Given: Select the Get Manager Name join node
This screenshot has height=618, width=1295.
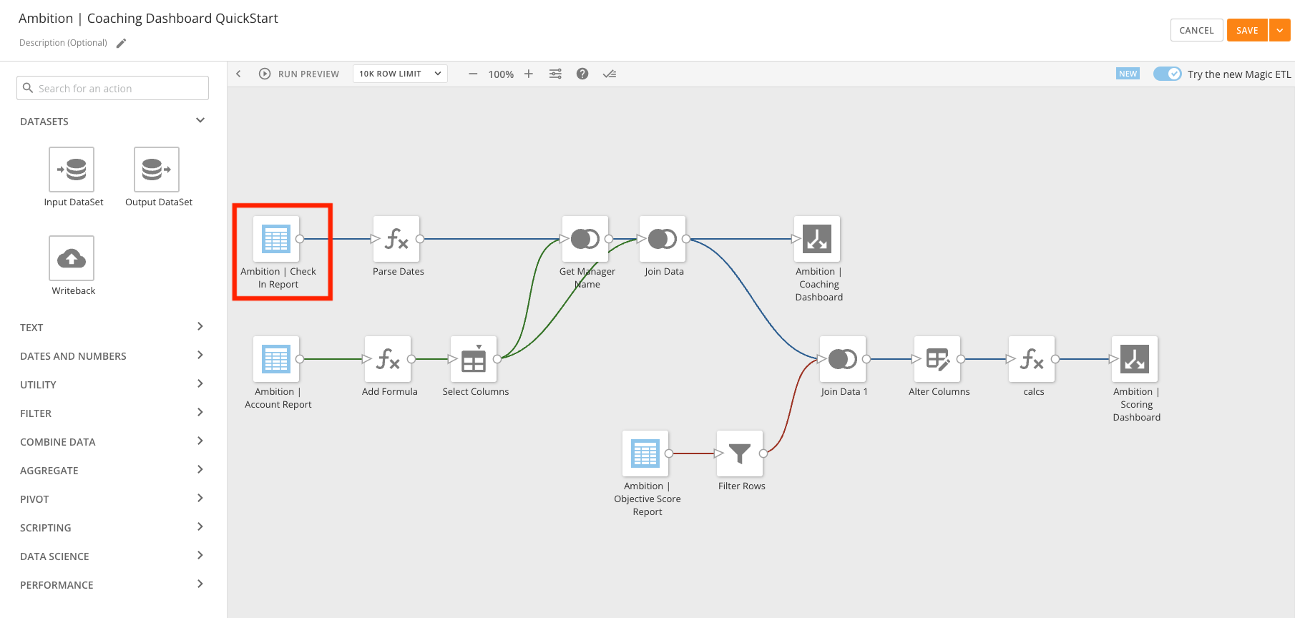Looking at the screenshot, I should (x=585, y=239).
